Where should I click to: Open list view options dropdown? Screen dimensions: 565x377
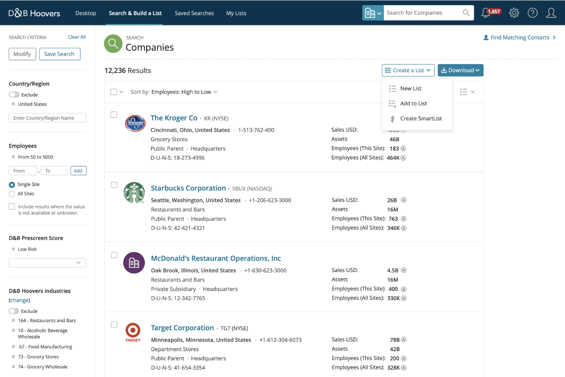(467, 92)
